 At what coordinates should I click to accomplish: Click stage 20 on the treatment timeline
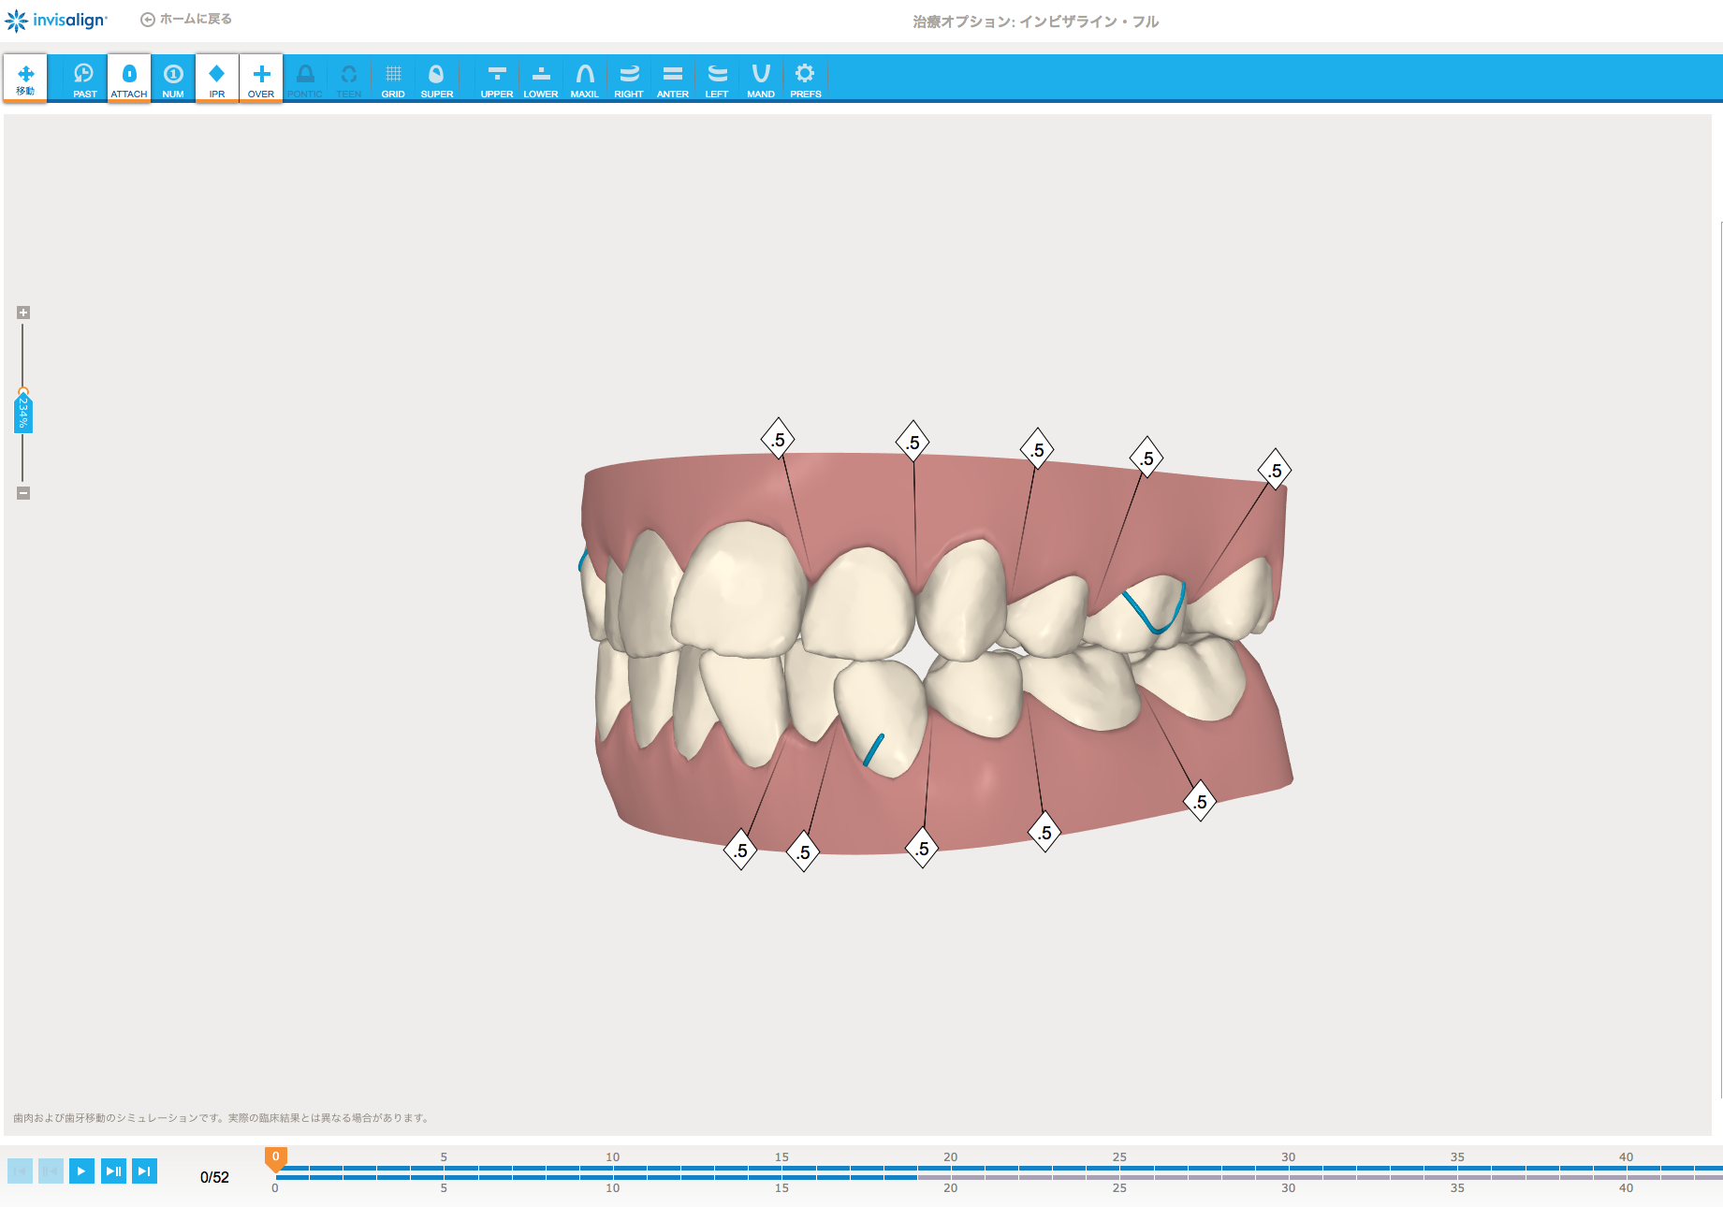pyautogui.click(x=950, y=1169)
